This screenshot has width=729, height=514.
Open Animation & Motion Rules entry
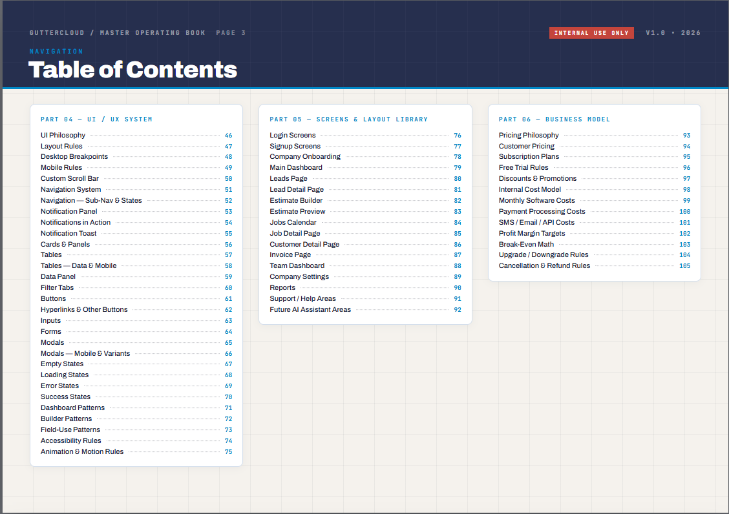tap(136, 452)
